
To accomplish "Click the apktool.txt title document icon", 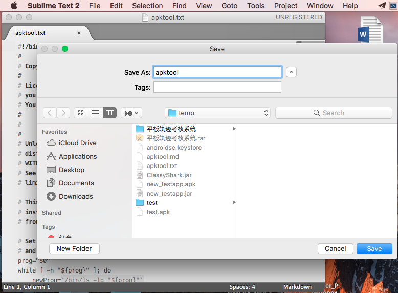I will pyautogui.click(x=145, y=17).
